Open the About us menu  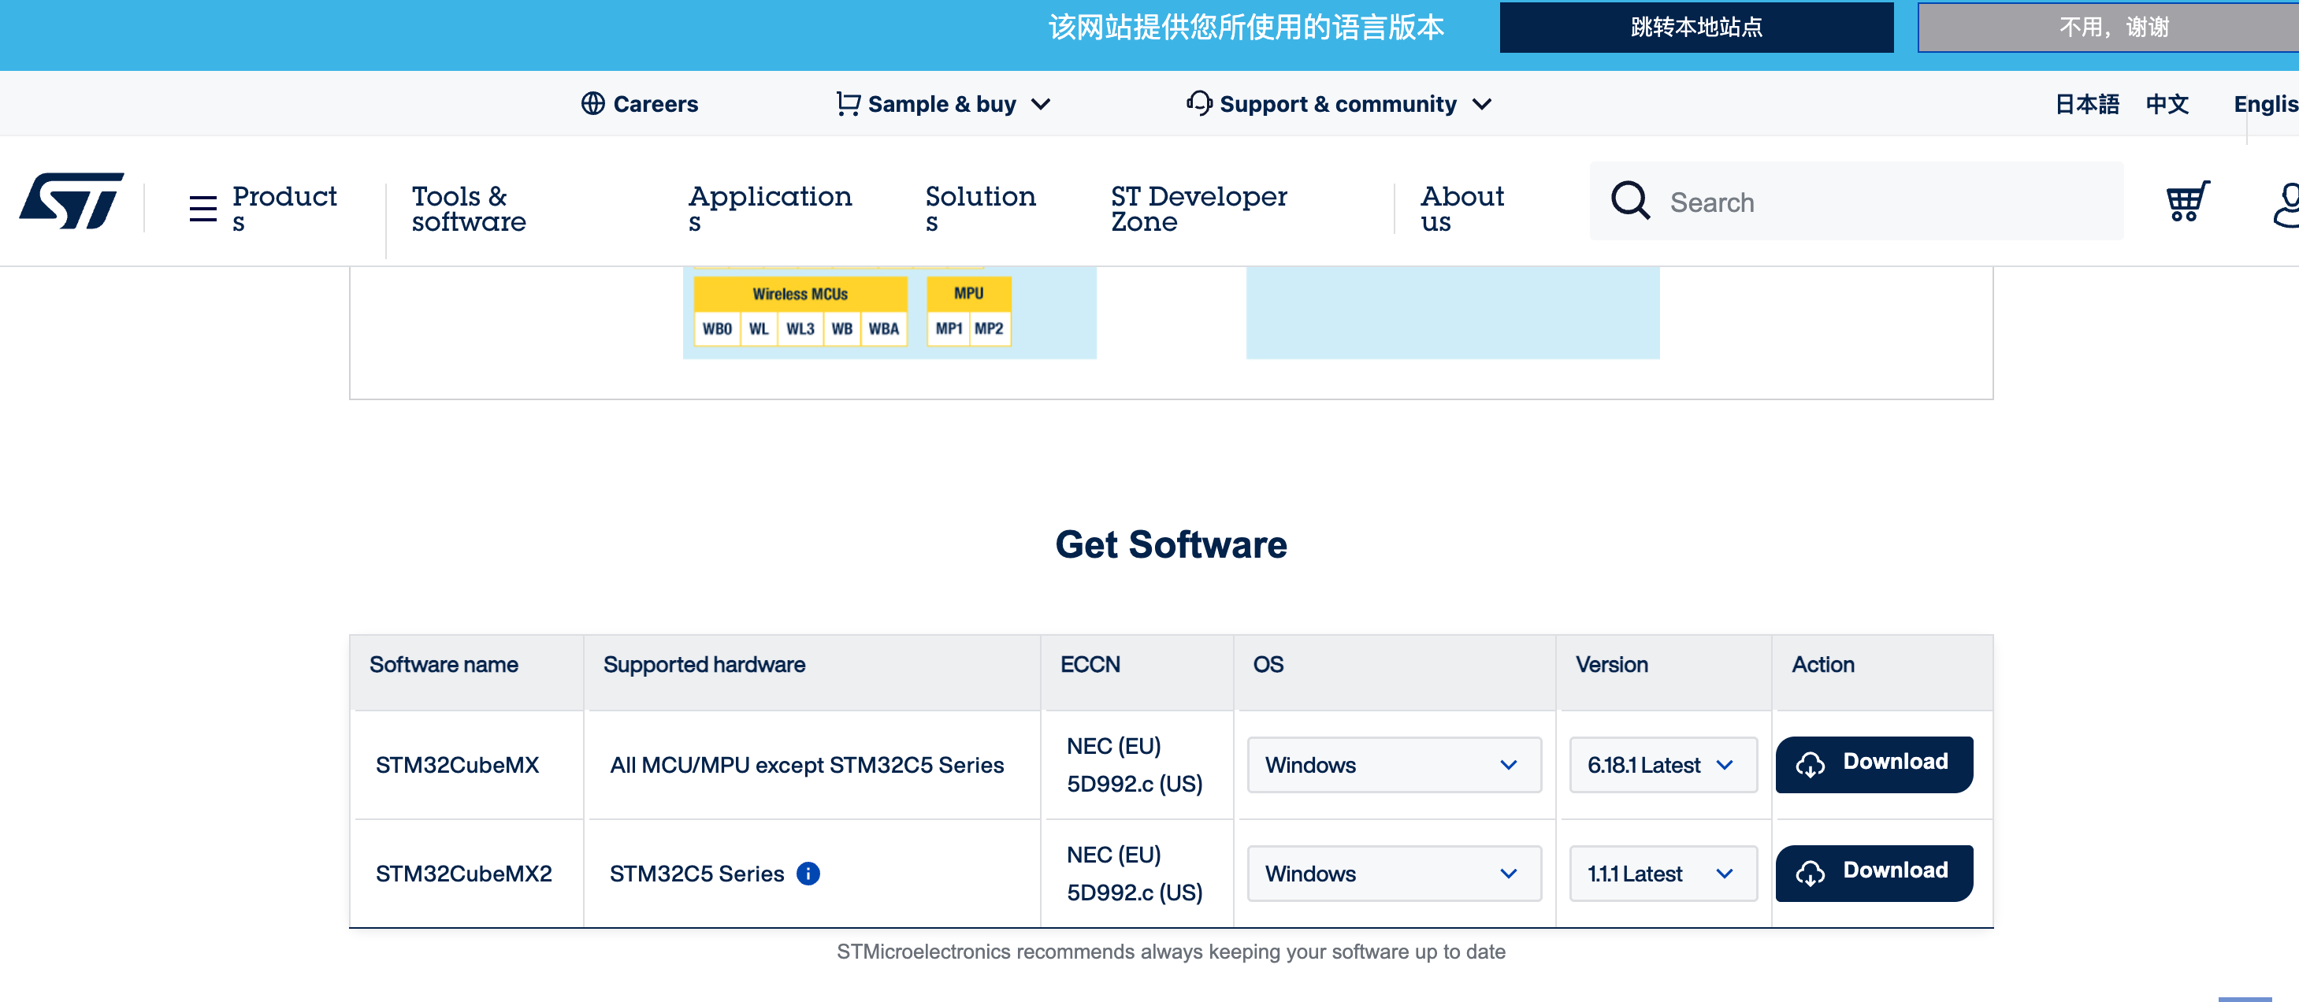1461,208
